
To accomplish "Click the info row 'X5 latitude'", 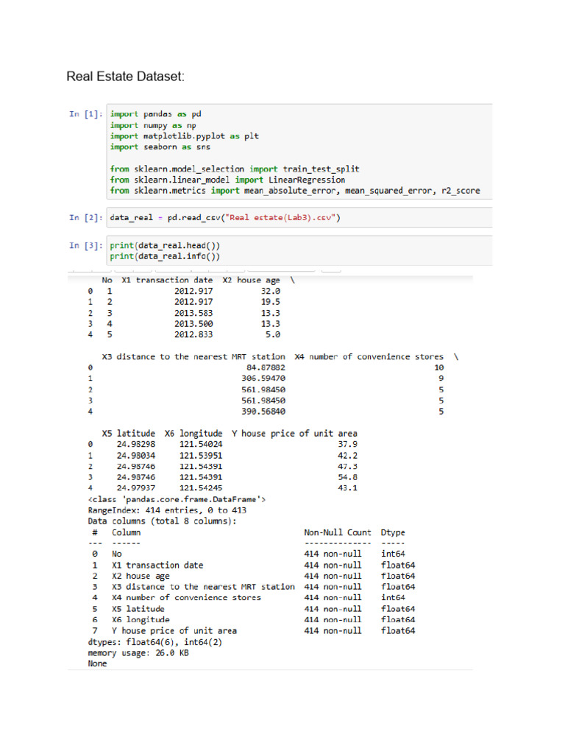I will [254, 609].
